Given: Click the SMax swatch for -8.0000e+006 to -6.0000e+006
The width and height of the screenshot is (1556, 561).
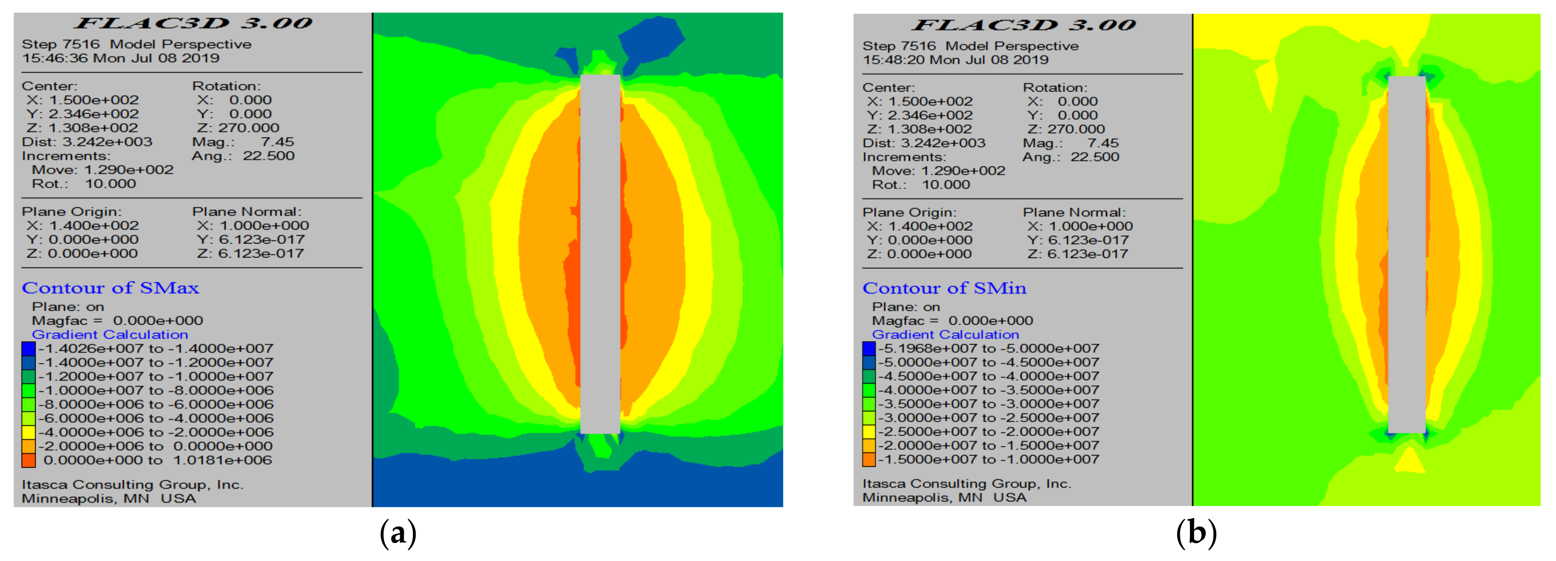Looking at the screenshot, I should click(28, 405).
